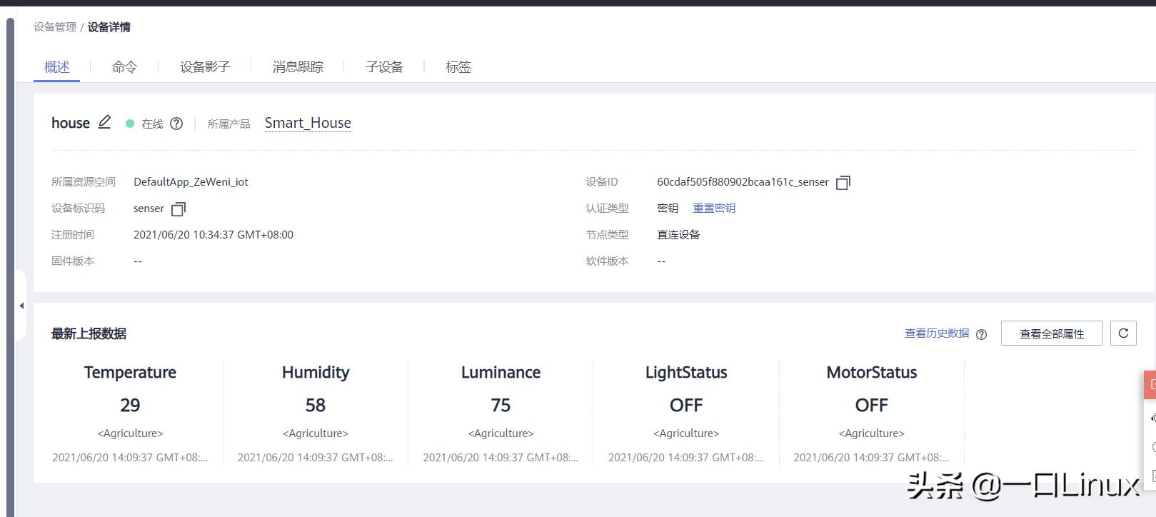Open the 设备影子 tab
1156x517 pixels.
205,67
